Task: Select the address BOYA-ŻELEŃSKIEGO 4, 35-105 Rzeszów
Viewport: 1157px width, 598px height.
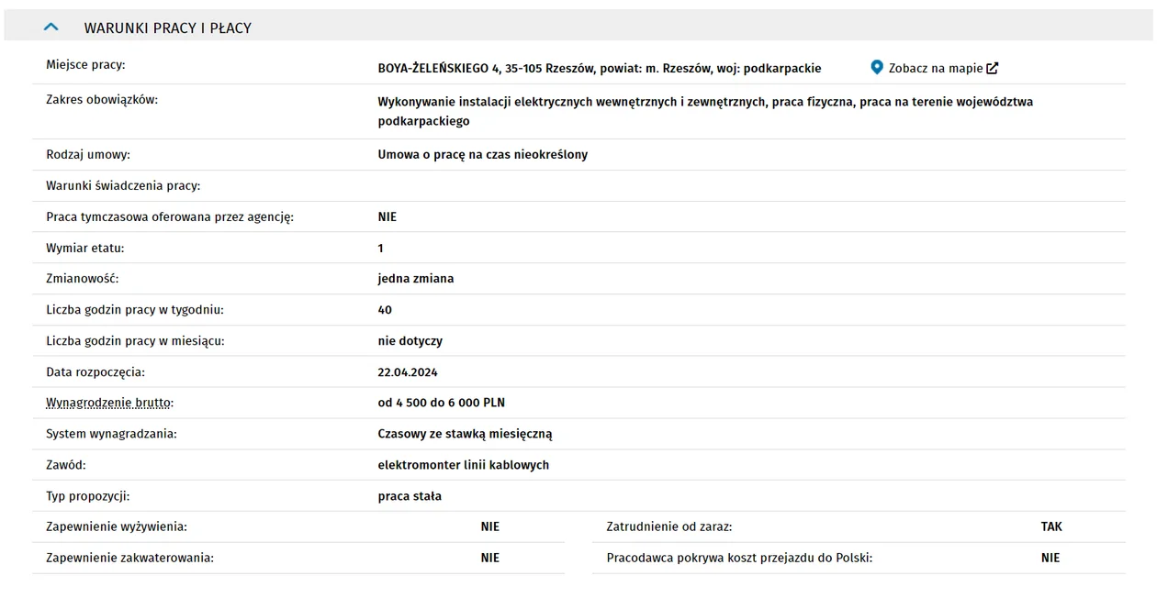Action: click(487, 68)
